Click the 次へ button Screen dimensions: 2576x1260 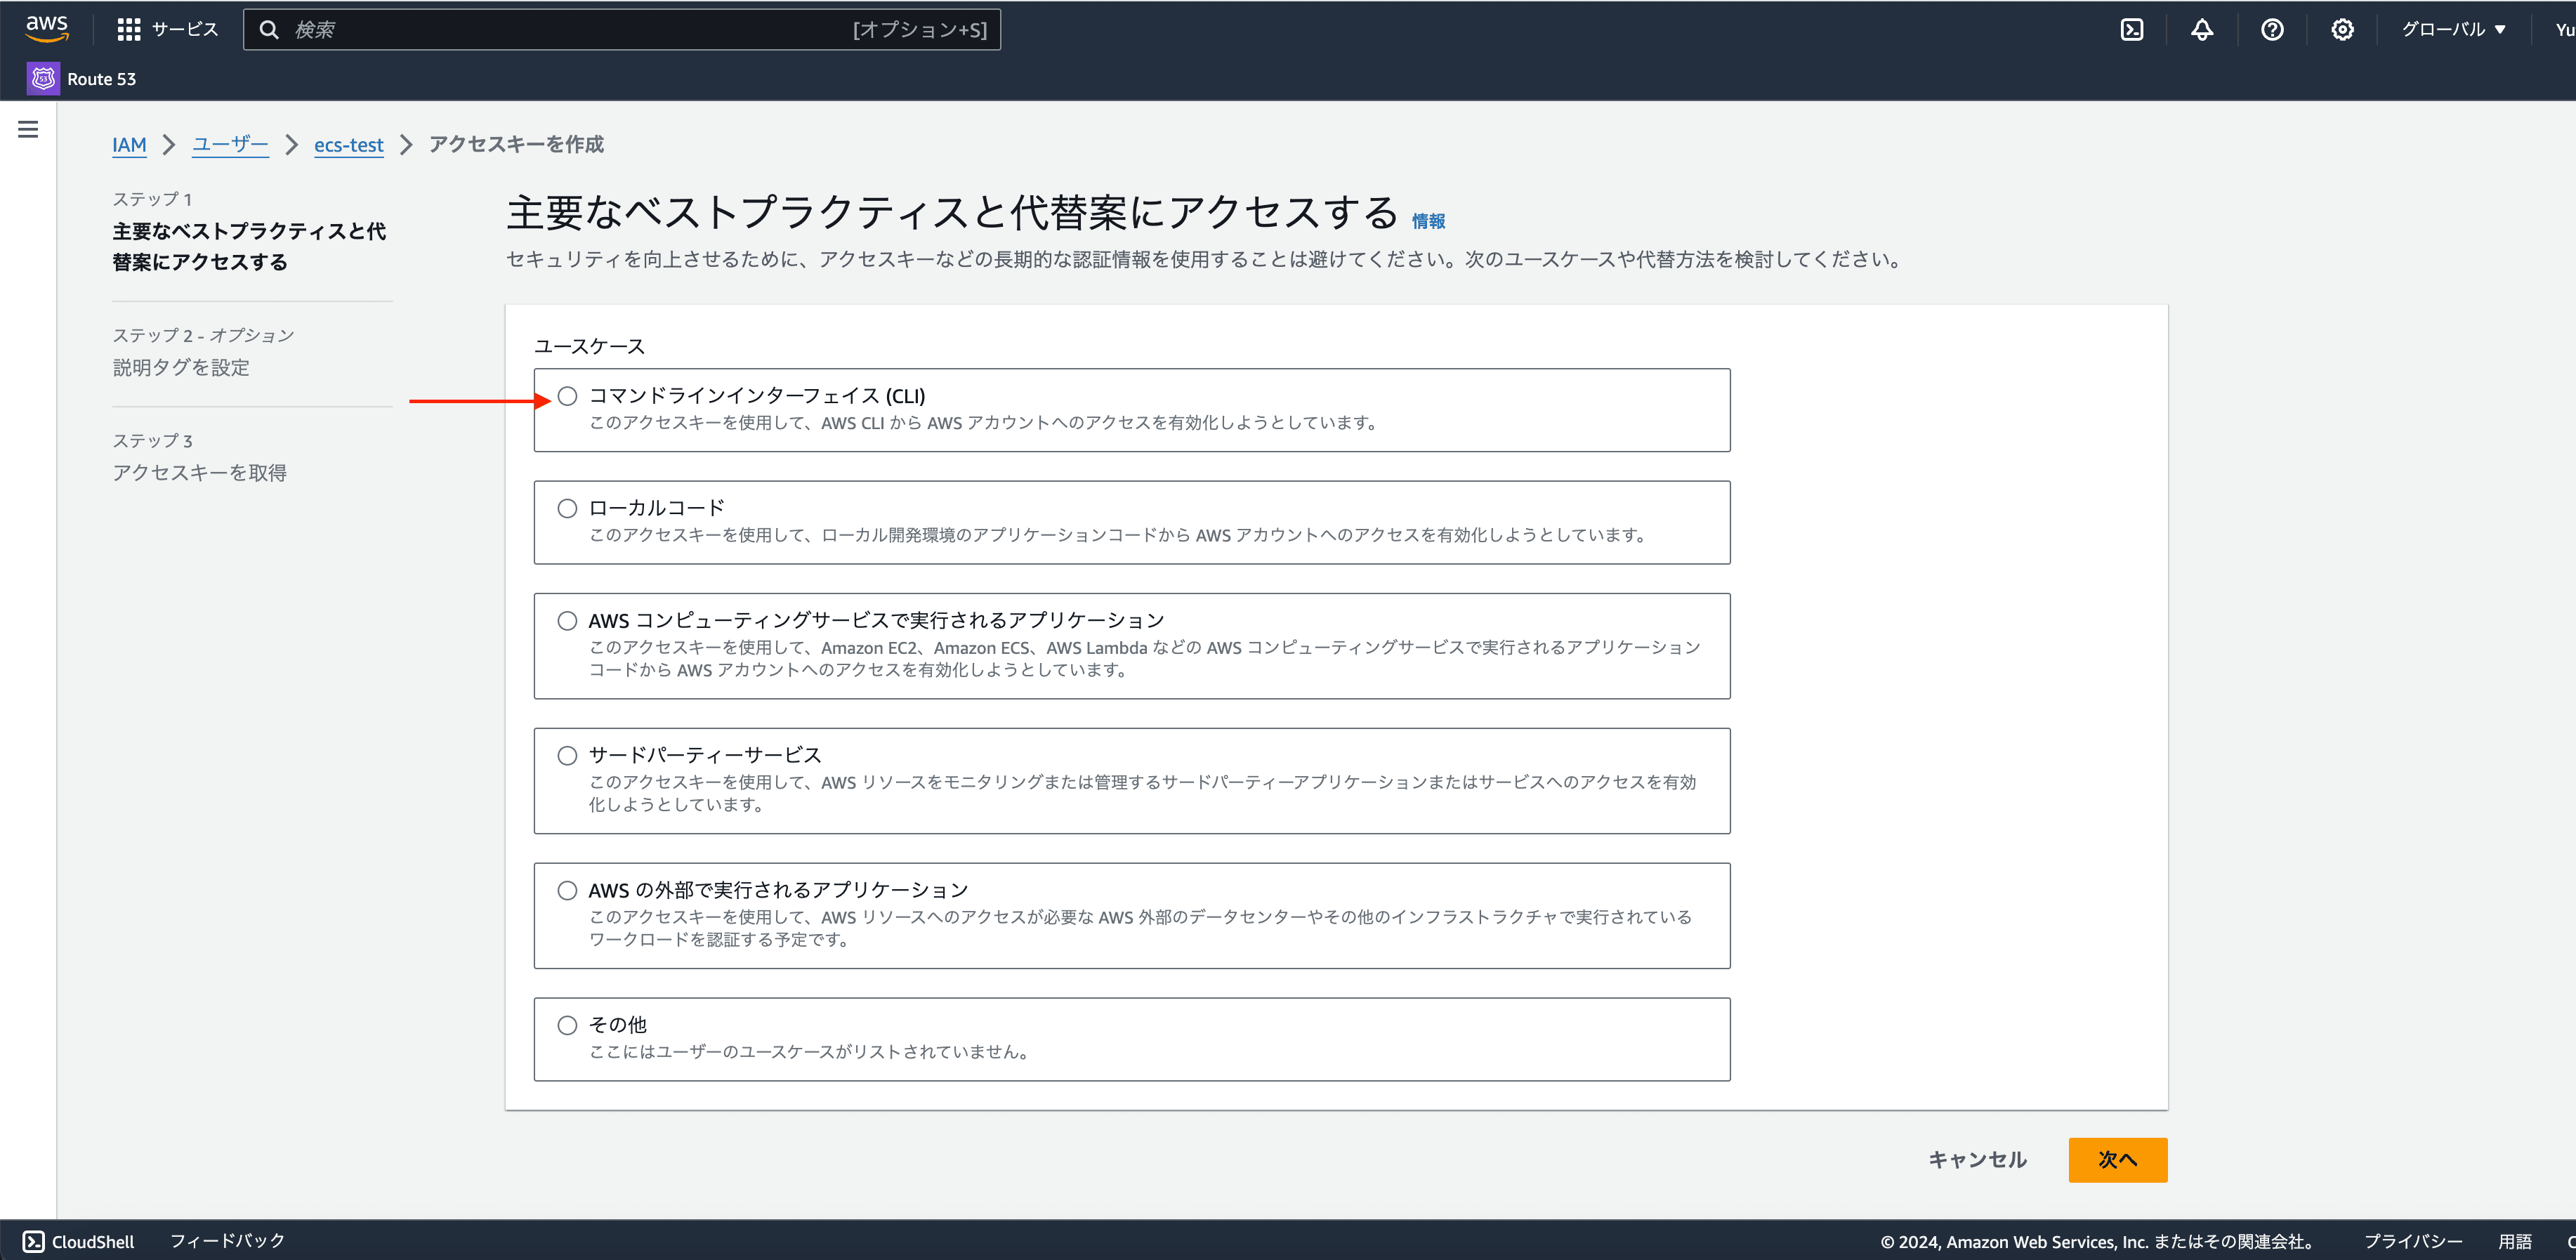point(2117,1160)
